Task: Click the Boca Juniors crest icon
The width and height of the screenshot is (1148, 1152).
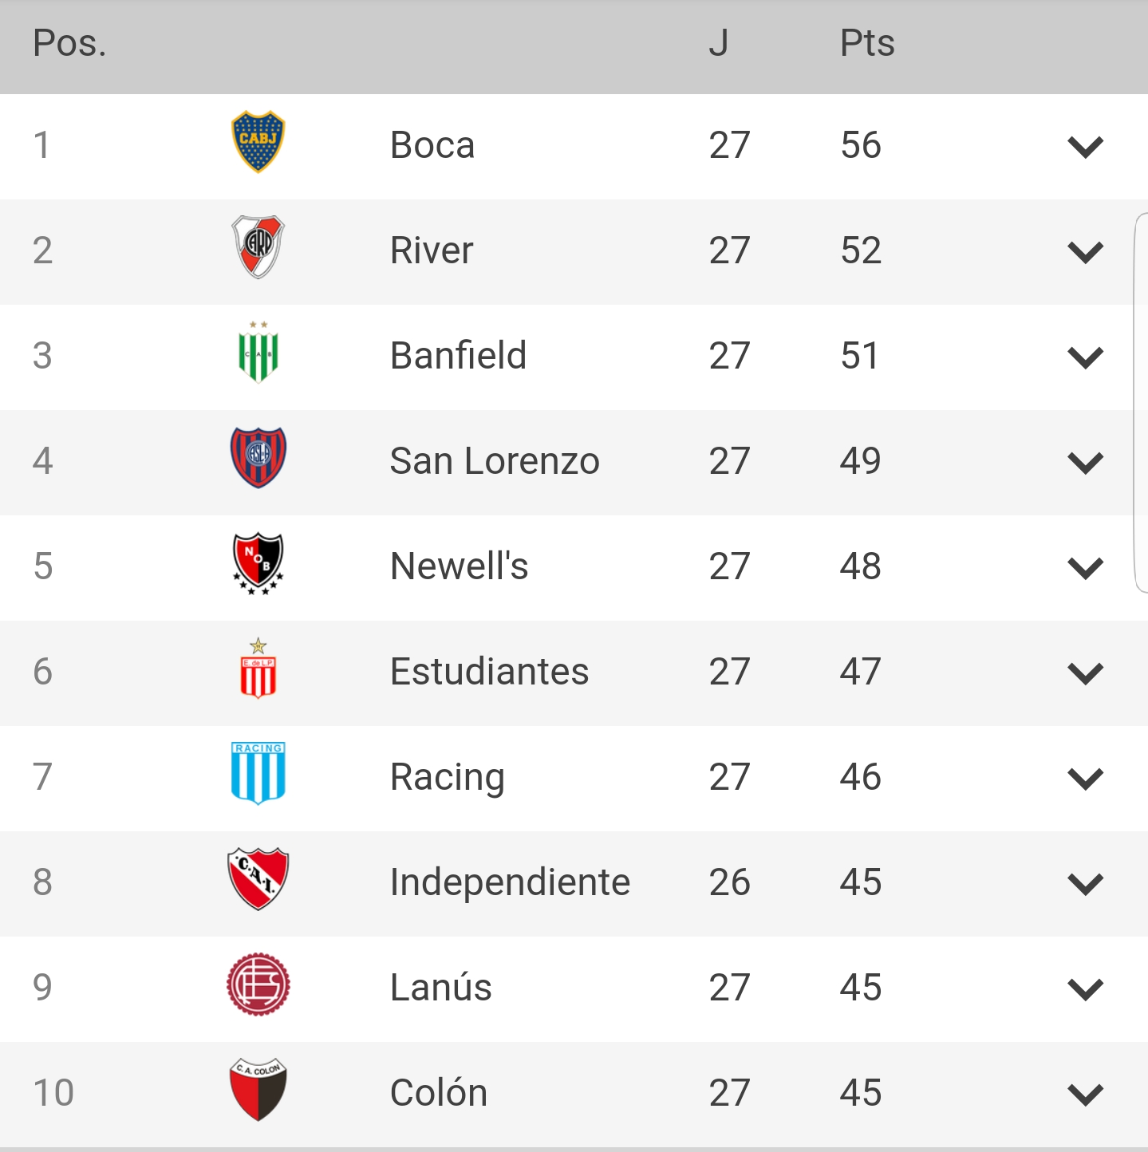Action: click(x=258, y=142)
